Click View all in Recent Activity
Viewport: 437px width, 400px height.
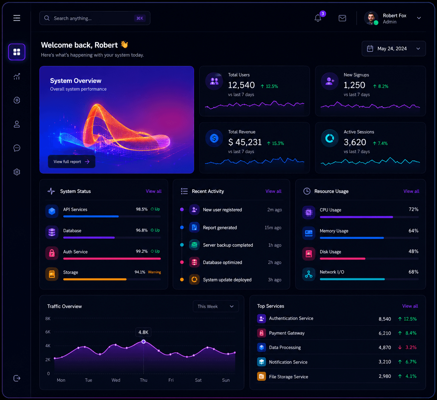273,191
